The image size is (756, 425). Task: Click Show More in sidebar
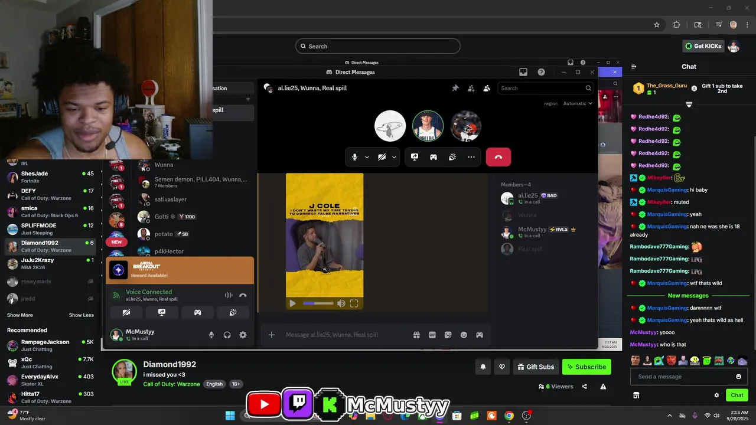20,315
